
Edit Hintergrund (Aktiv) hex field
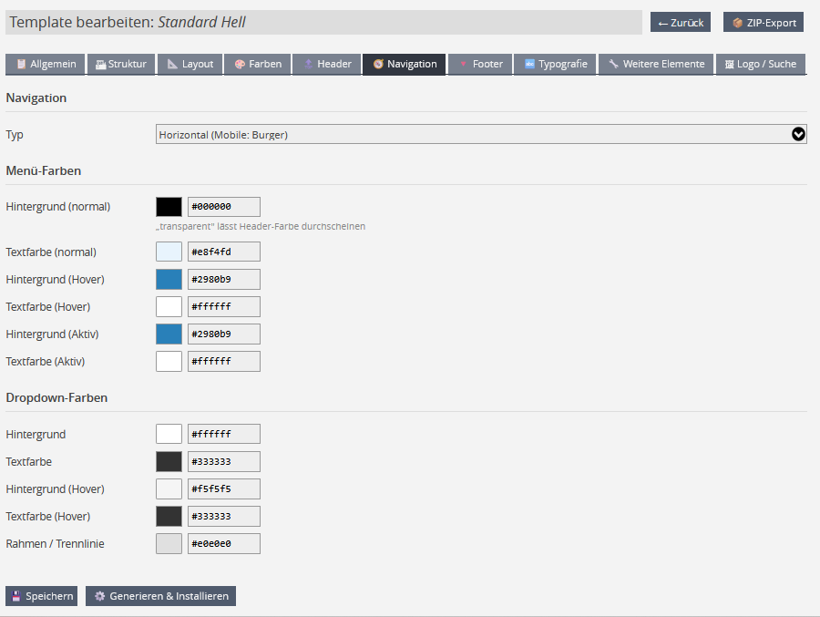tap(224, 334)
